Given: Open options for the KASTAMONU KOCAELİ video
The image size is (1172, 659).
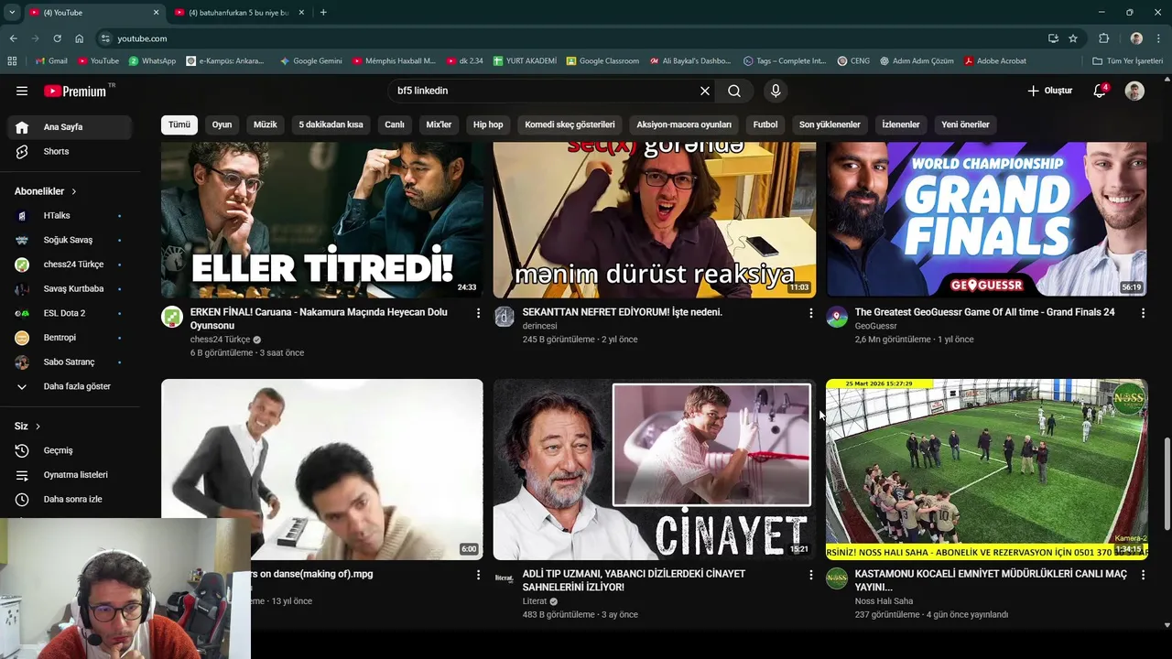Looking at the screenshot, I should [1143, 575].
